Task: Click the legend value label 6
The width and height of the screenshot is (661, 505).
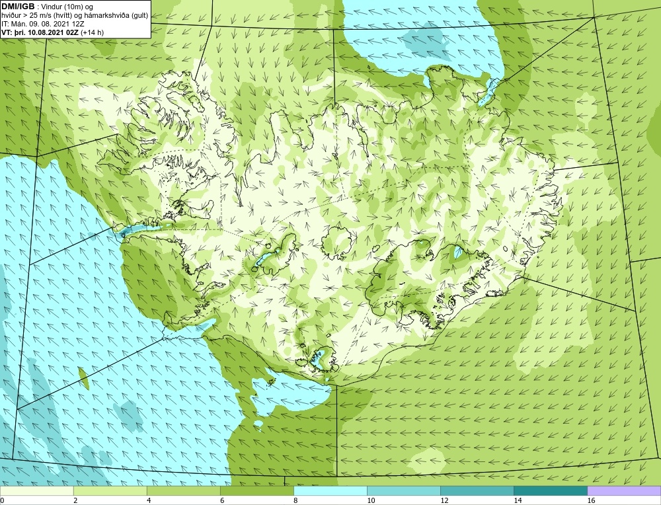Action: tap(222, 500)
